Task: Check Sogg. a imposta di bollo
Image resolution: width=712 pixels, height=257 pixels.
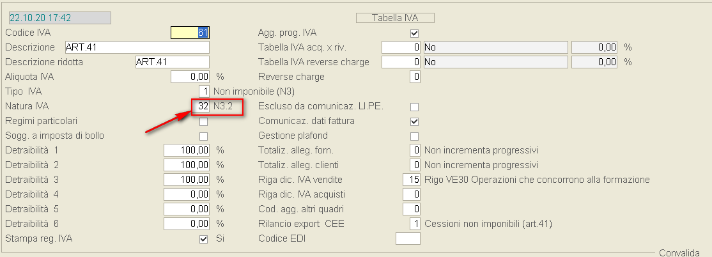Action: coord(203,136)
